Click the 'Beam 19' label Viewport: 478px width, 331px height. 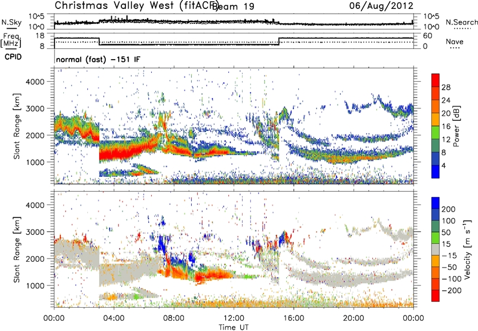[x=233, y=7]
